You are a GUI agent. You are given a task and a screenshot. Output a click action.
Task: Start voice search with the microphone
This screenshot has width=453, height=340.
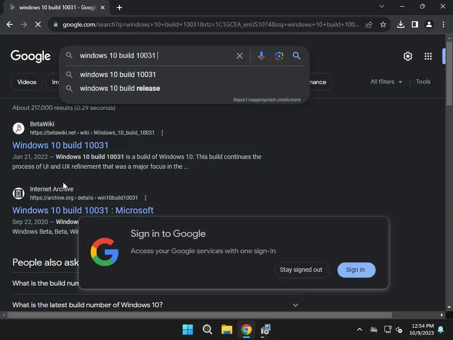coord(261,56)
